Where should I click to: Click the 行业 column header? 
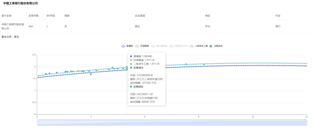(x=278, y=16)
